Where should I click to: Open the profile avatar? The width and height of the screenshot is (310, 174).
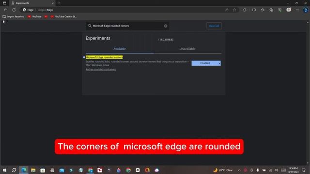(289, 10)
